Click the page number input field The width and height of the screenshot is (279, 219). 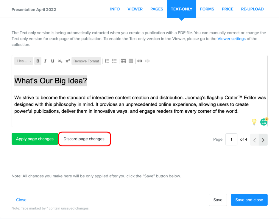pyautogui.click(x=231, y=139)
